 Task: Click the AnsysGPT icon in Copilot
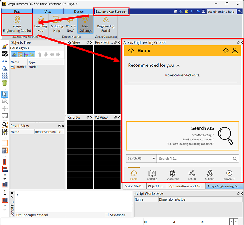(230, 174)
